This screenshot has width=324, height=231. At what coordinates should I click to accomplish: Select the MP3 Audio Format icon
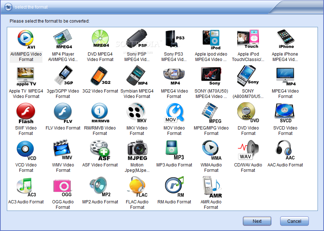[175, 150]
